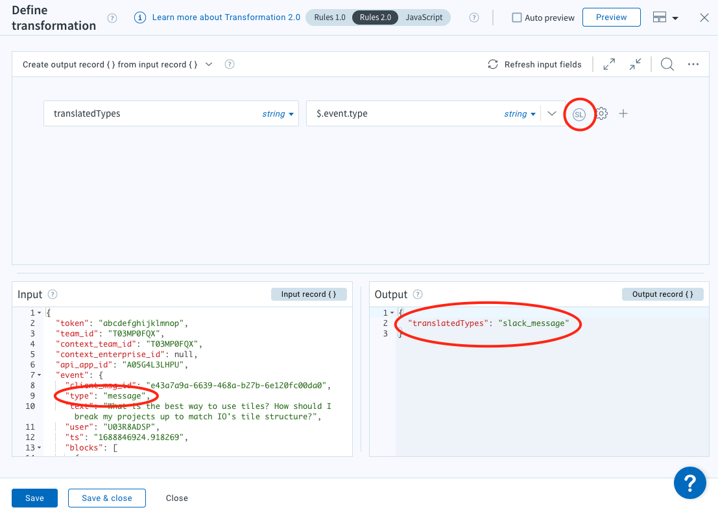Click the collapse arrows icon

634,64
